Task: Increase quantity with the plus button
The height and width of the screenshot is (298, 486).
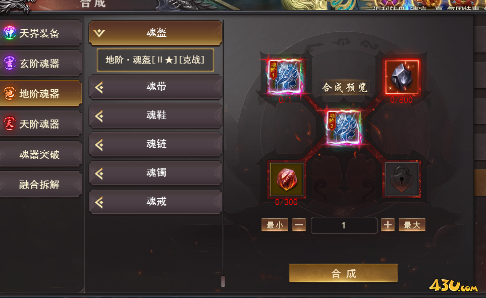Action: [x=388, y=225]
